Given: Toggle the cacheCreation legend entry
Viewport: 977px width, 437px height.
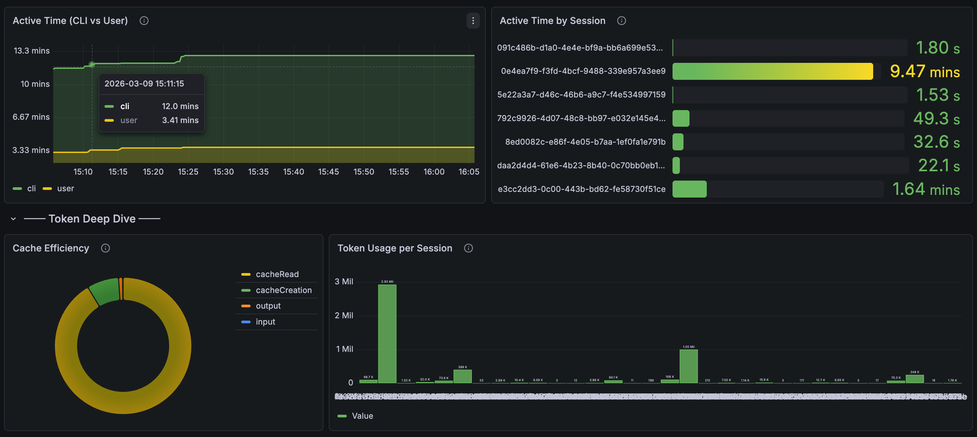Looking at the screenshot, I should coord(283,290).
